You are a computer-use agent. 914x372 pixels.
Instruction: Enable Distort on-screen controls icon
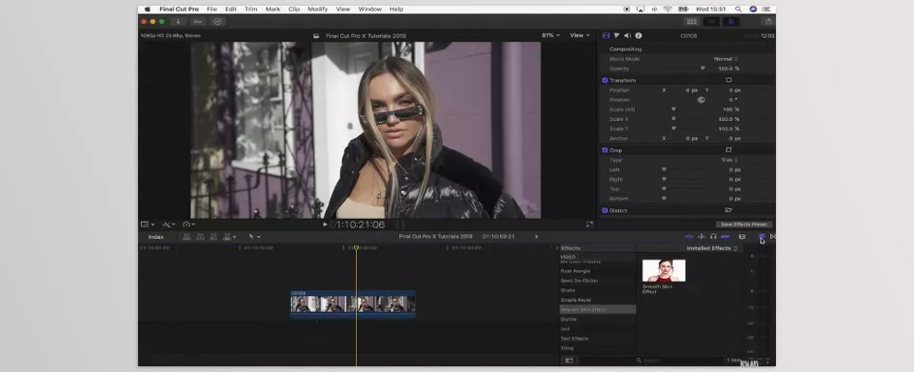coord(728,210)
